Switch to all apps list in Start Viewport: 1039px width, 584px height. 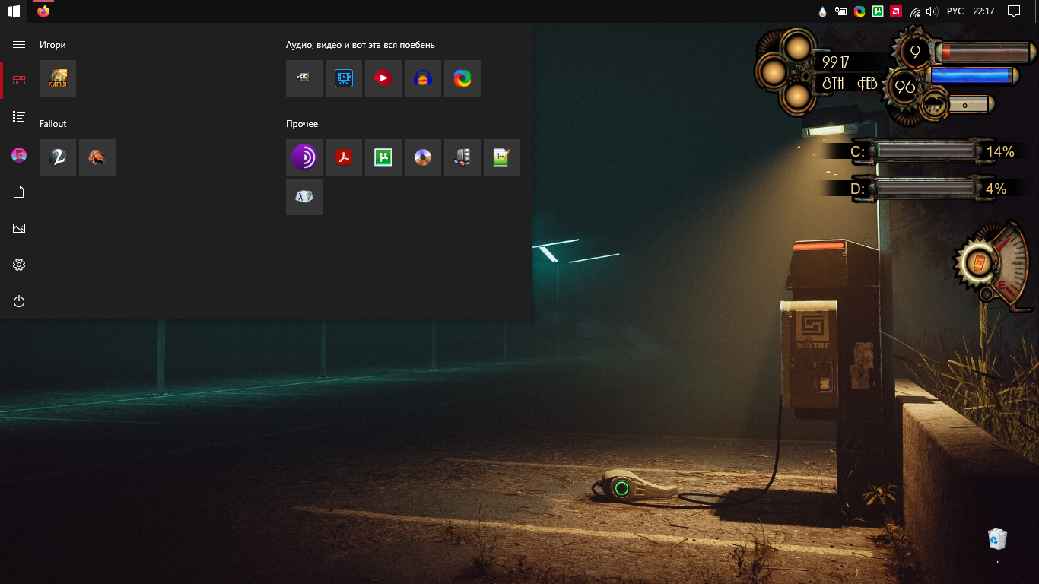click(19, 117)
